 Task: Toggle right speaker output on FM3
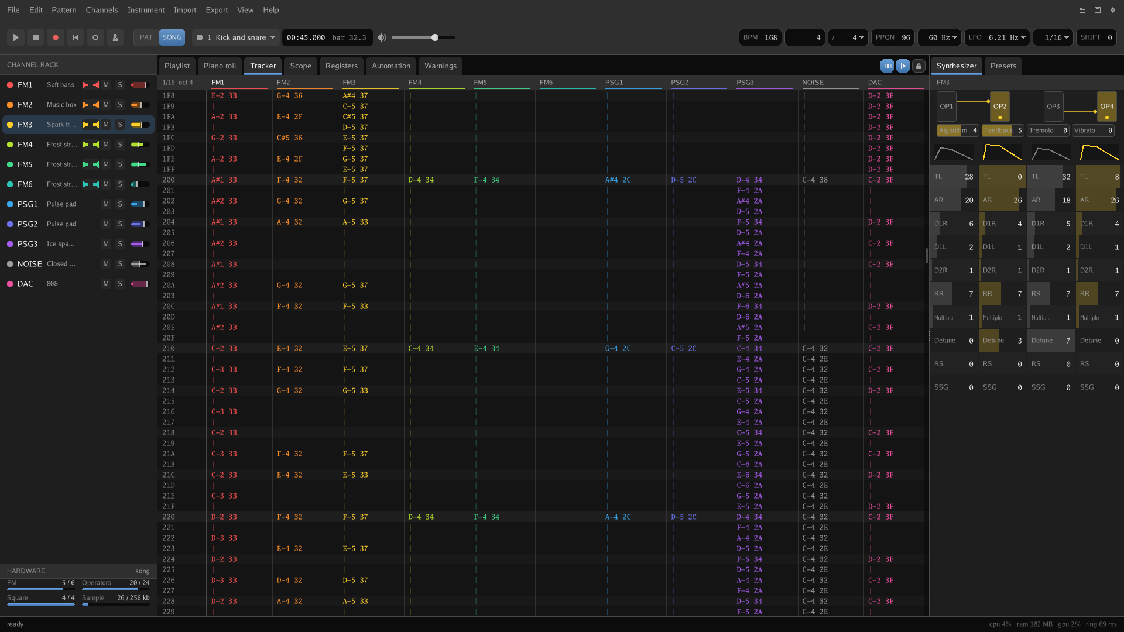pyautogui.click(x=96, y=125)
